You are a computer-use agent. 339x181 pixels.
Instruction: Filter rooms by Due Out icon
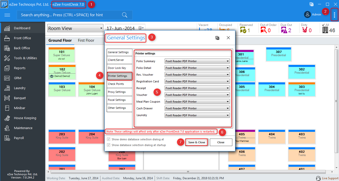coord(284,30)
